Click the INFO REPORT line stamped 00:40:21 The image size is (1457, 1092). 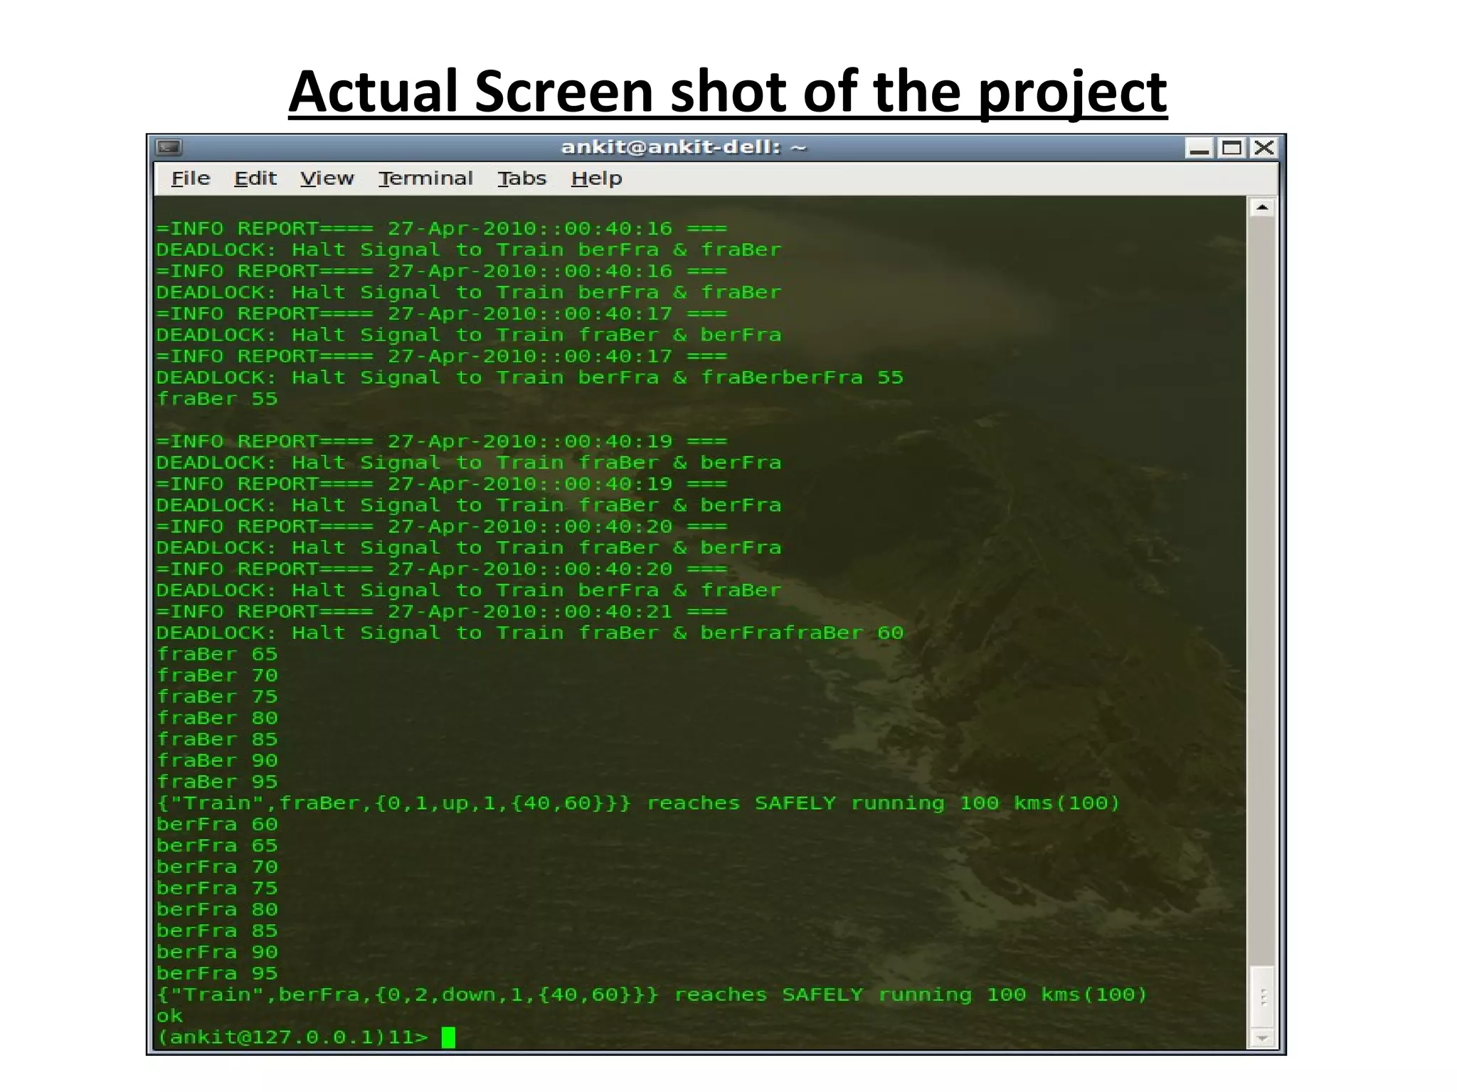442,612
